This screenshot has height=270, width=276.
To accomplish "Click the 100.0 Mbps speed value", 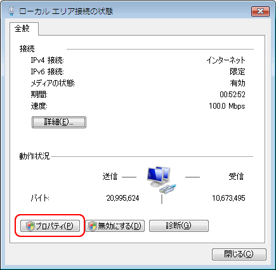I will click(227, 106).
